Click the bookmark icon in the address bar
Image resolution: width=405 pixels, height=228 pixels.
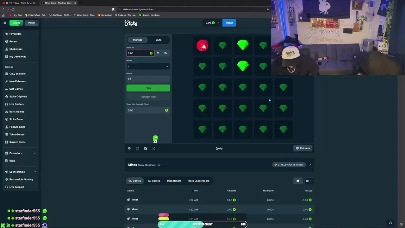[x=113, y=9]
